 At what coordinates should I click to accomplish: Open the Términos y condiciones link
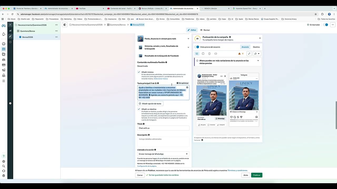(x=237, y=170)
